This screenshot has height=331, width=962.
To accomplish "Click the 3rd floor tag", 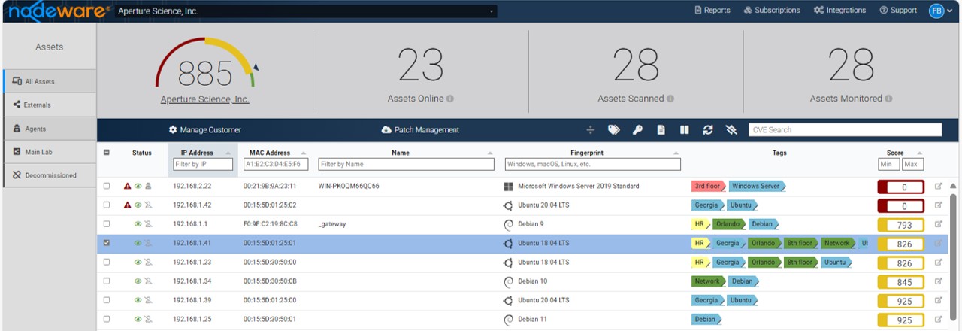I will coord(709,186).
